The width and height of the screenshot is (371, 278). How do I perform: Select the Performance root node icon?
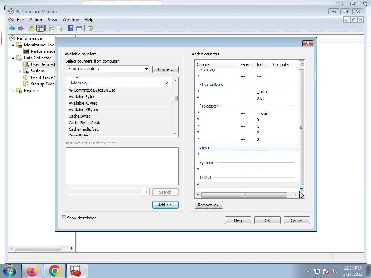click(12, 38)
